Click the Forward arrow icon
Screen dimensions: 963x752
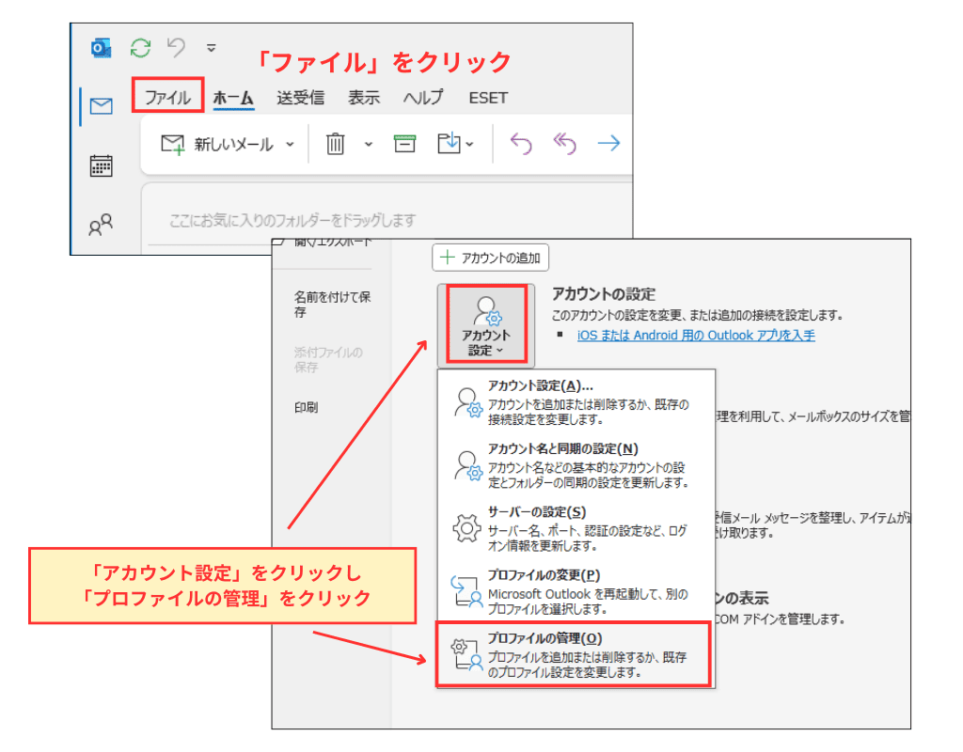[x=609, y=144]
